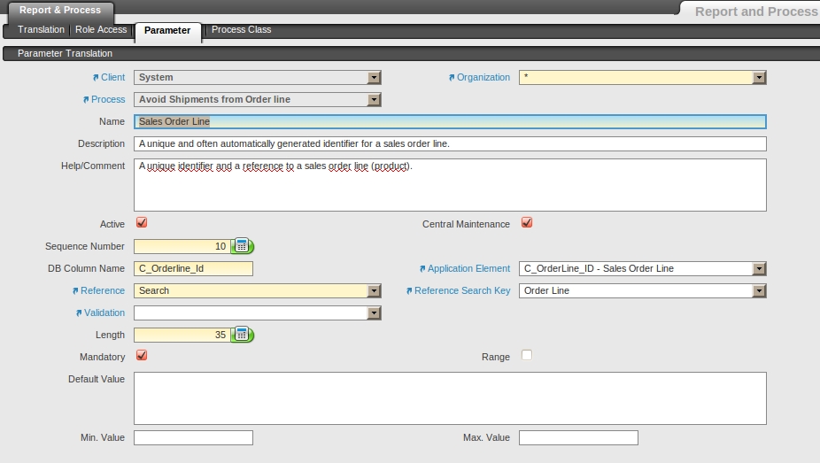Viewport: 820px width, 463px height.
Task: Uncheck the Mandatory checkbox
Action: (142, 355)
